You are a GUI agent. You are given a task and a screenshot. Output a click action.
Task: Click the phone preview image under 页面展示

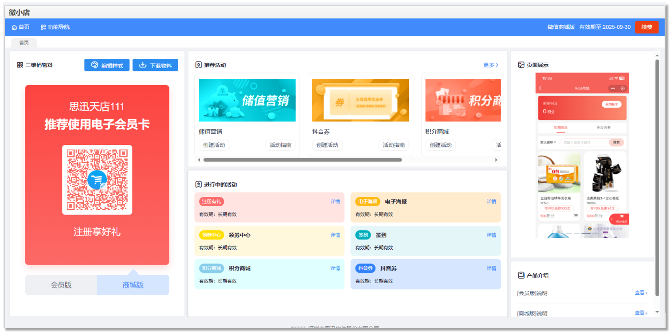tap(582, 156)
